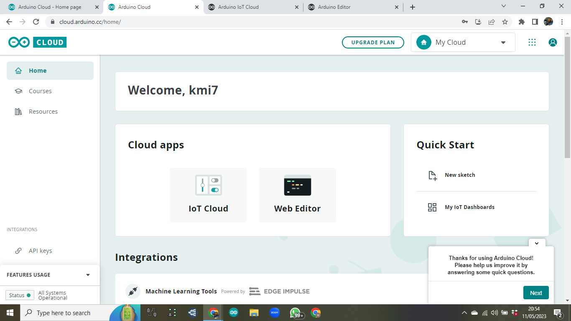Switch to the Arduino Editor tab
571x321 pixels.
(353, 7)
